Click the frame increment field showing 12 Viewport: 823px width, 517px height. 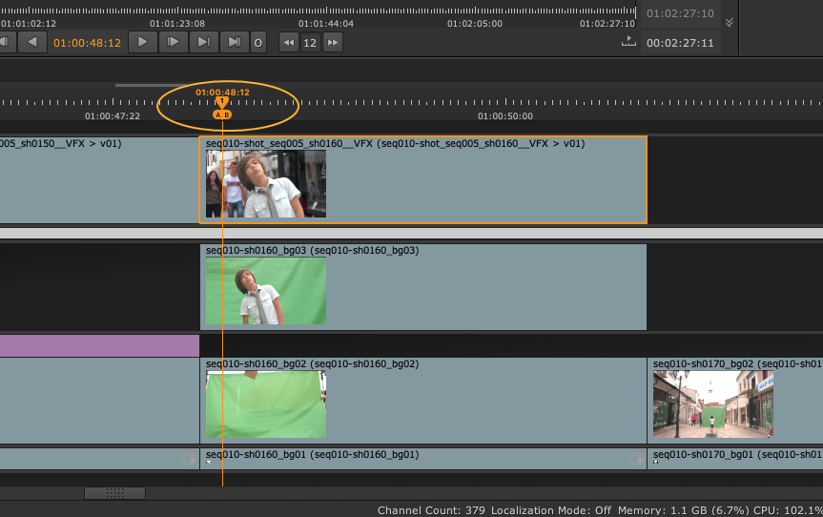[x=310, y=42]
